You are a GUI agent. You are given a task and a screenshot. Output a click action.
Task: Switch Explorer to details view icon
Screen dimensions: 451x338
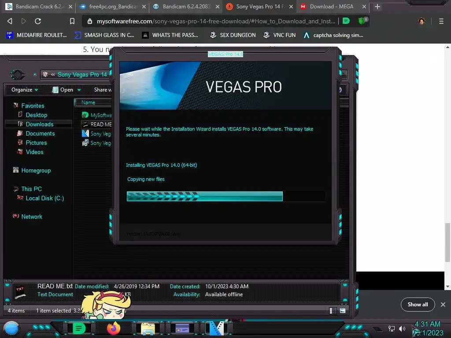point(333,311)
